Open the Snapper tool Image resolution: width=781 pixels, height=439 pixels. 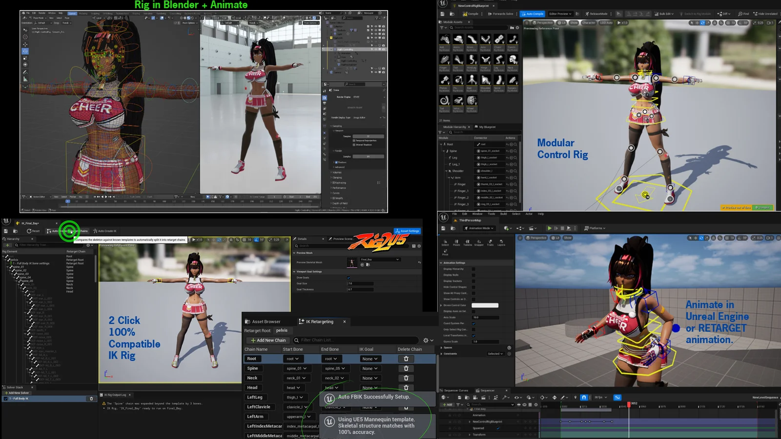tap(479, 243)
